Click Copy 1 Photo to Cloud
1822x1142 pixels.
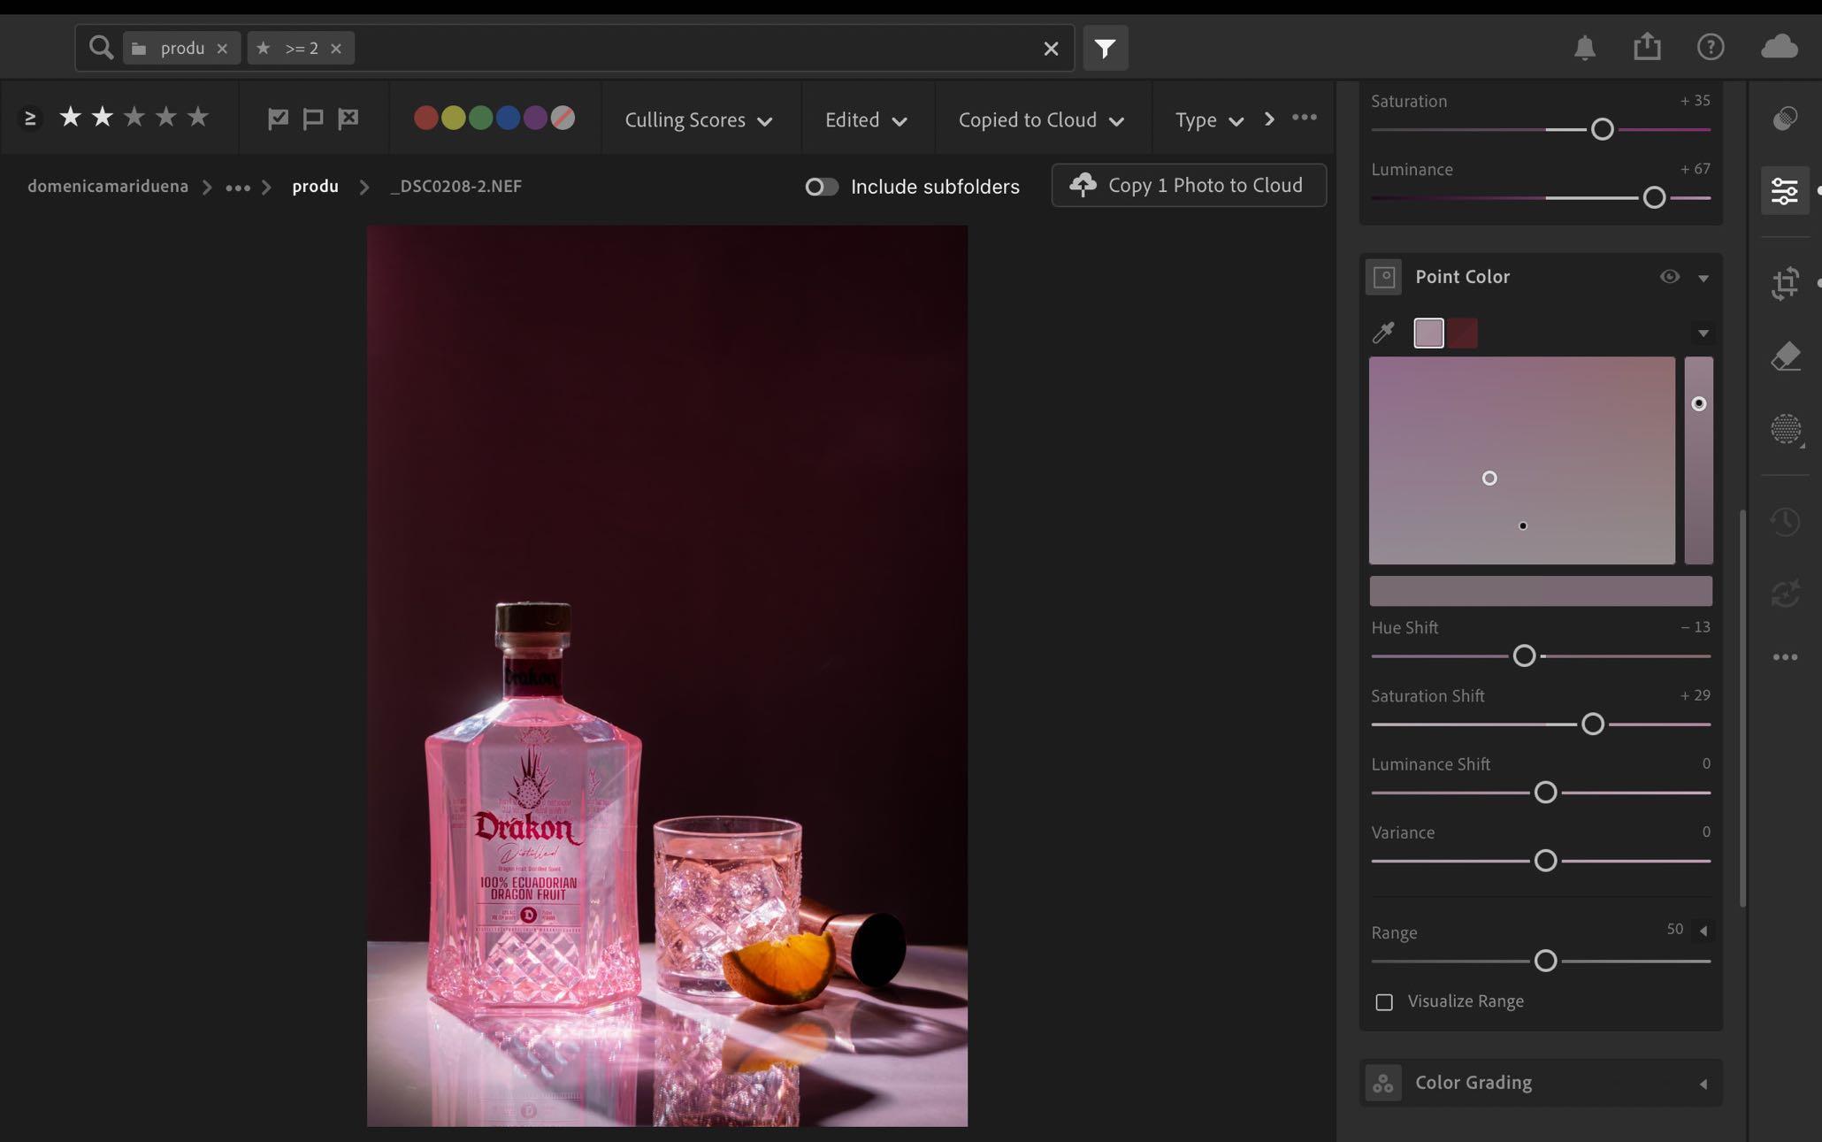1188,186
